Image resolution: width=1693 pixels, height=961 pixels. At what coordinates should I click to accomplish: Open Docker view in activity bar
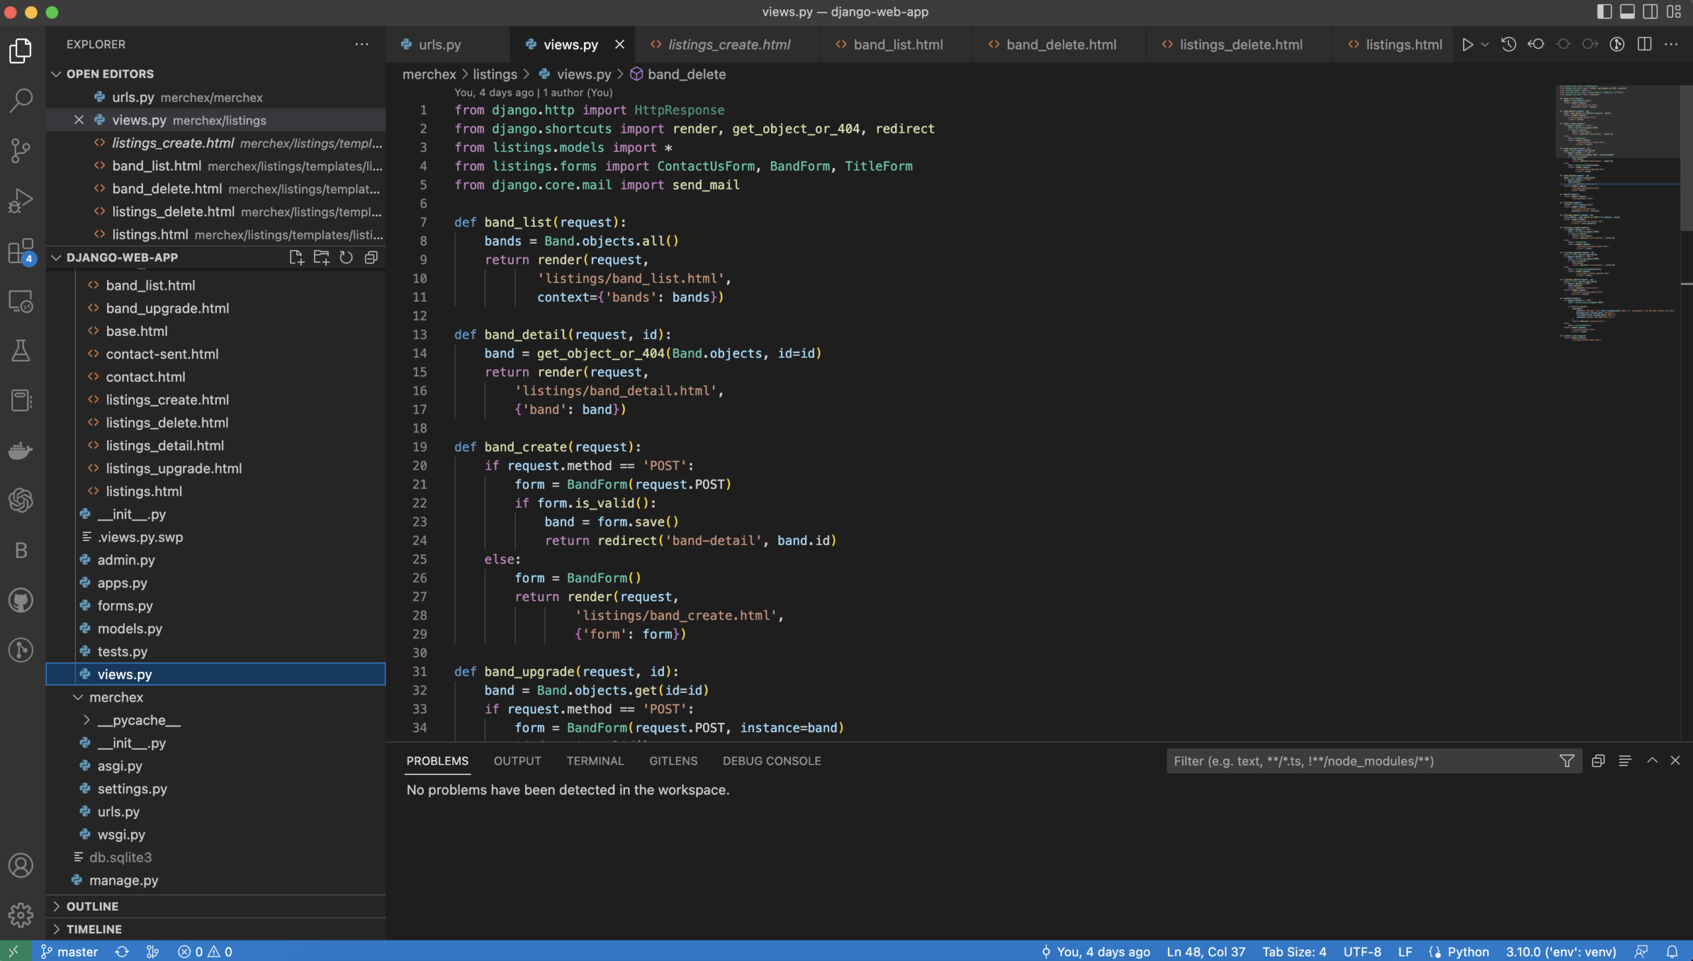[21, 450]
